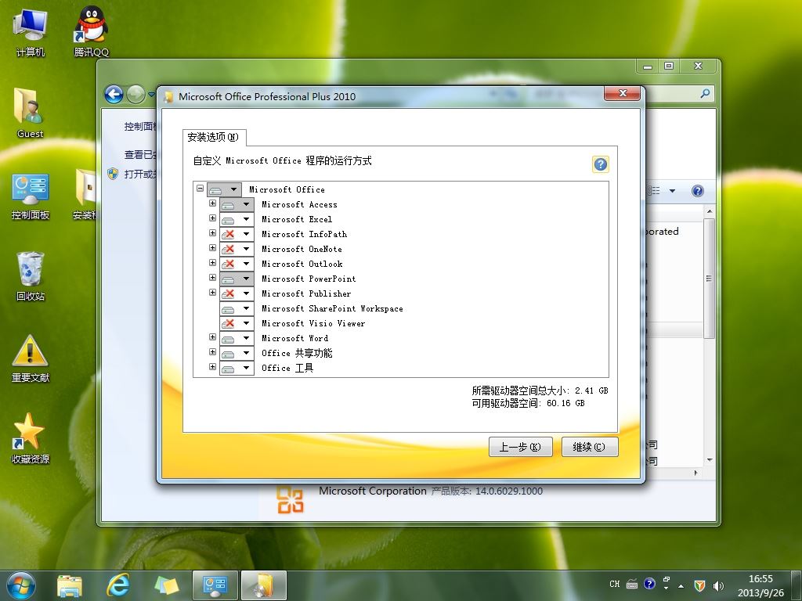Open the help icon in Control Panel window
The image size is (802, 601).
pos(697,191)
